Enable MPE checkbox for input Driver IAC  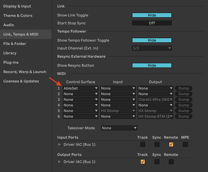185,144
